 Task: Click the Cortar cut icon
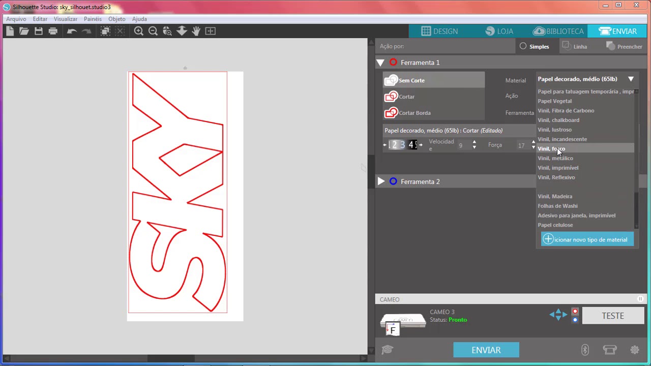coord(391,97)
